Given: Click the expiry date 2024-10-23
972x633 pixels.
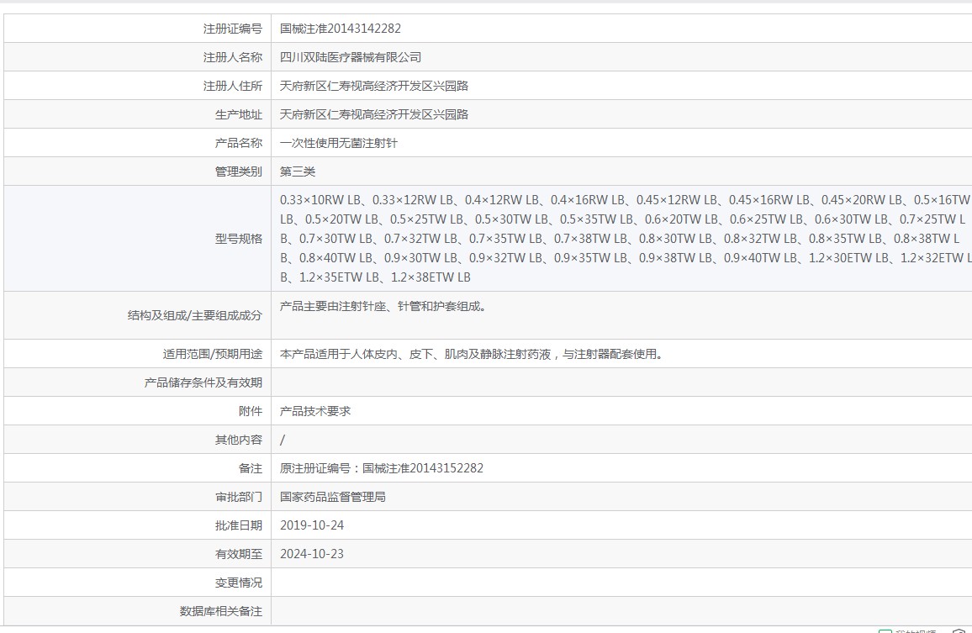Looking at the screenshot, I should [x=312, y=554].
